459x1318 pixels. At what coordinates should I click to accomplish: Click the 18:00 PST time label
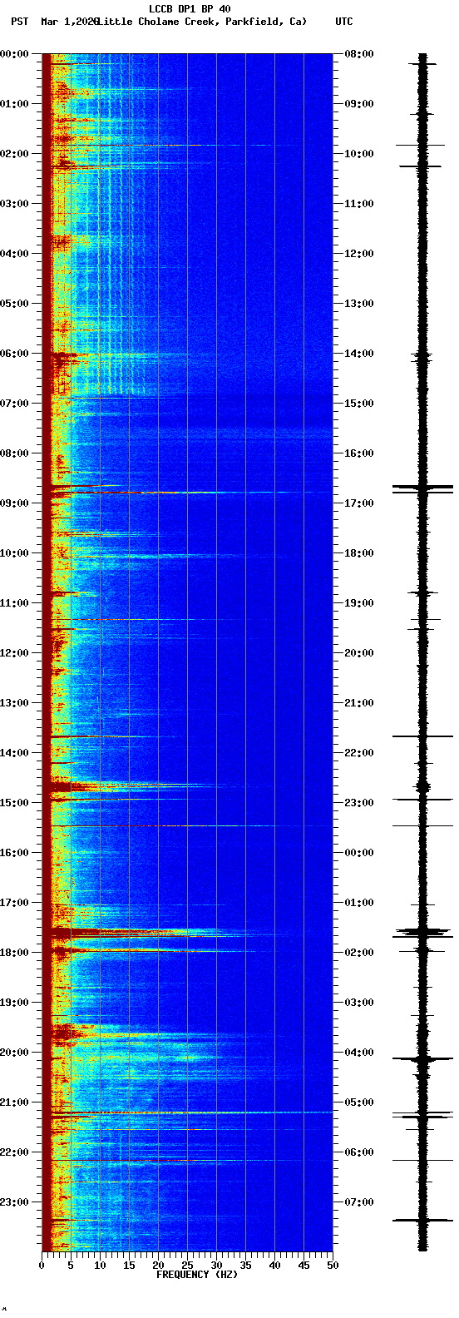pos(14,953)
